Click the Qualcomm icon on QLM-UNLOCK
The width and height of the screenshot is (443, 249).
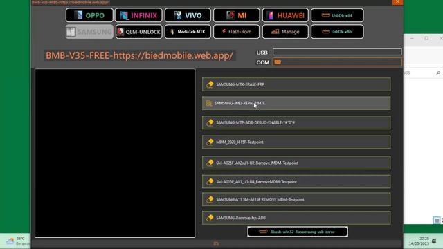120,32
